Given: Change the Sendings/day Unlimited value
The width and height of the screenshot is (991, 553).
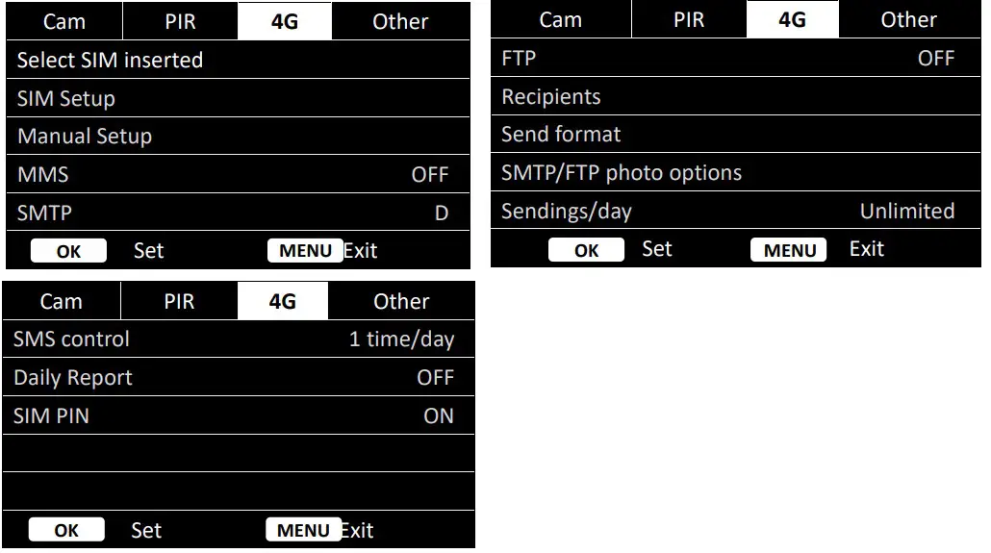Looking at the screenshot, I should [x=726, y=212].
